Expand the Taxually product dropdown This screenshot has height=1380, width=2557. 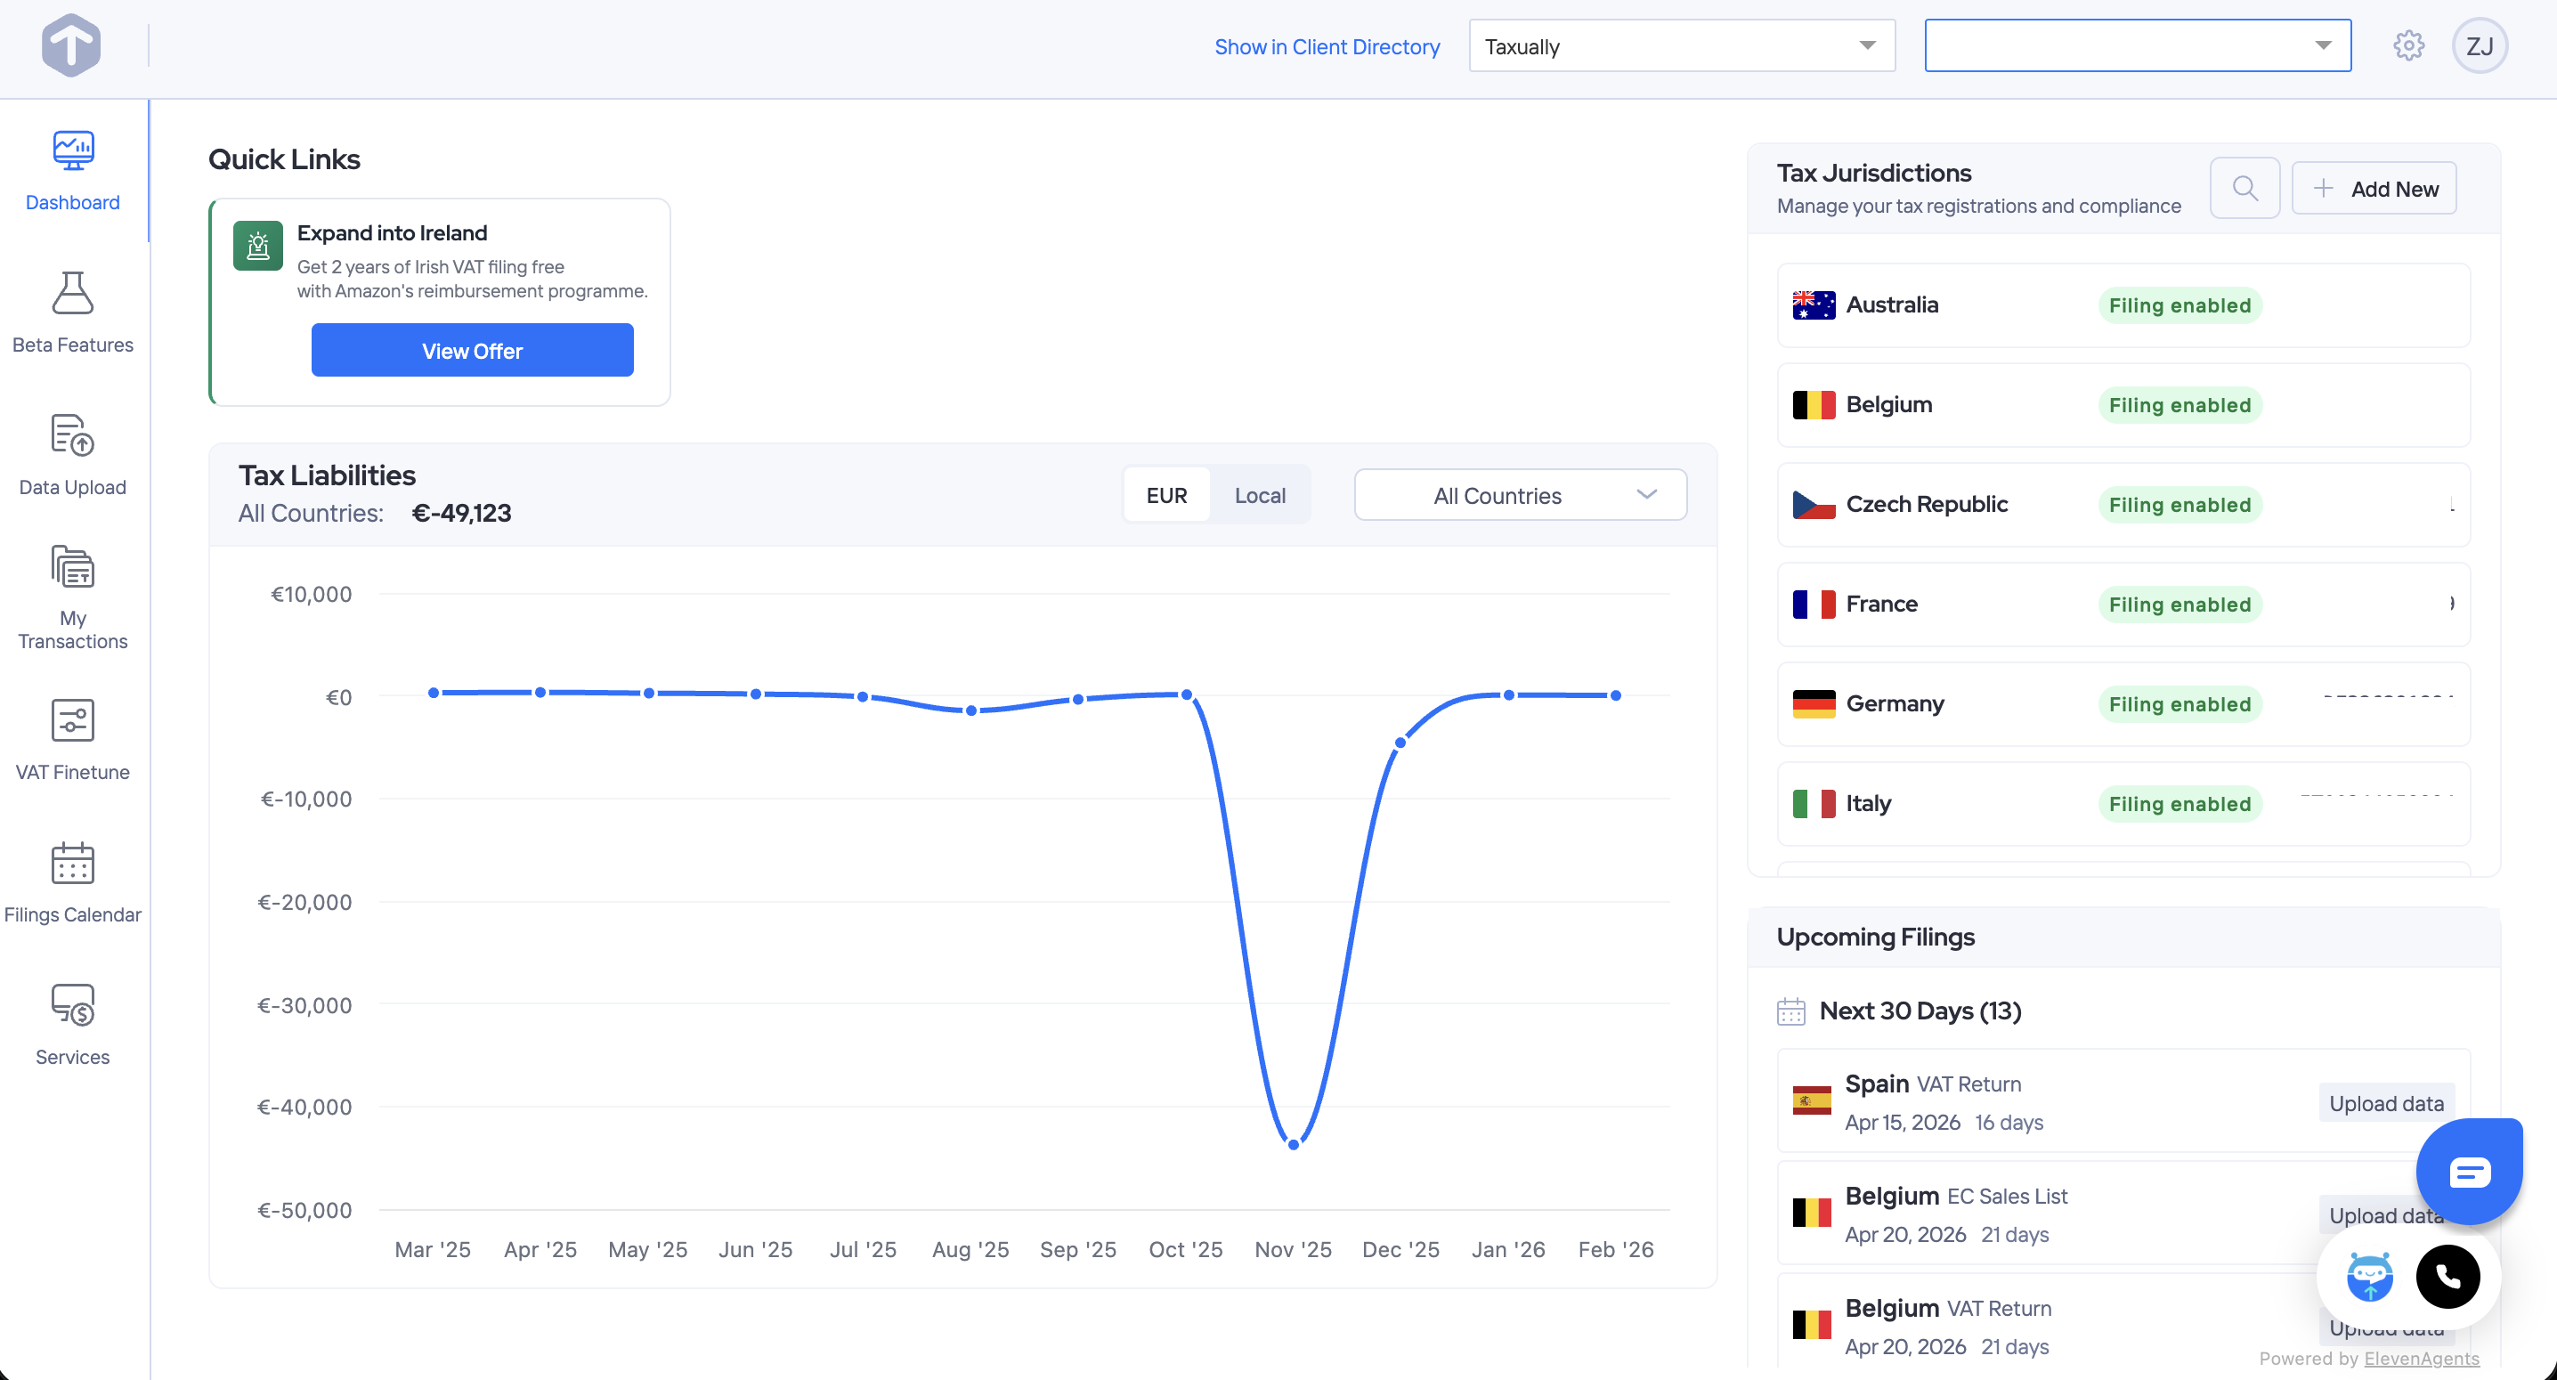pyautogui.click(x=1681, y=45)
